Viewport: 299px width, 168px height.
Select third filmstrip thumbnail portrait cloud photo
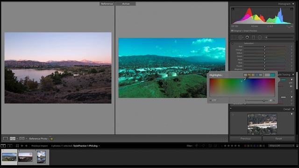[42, 157]
